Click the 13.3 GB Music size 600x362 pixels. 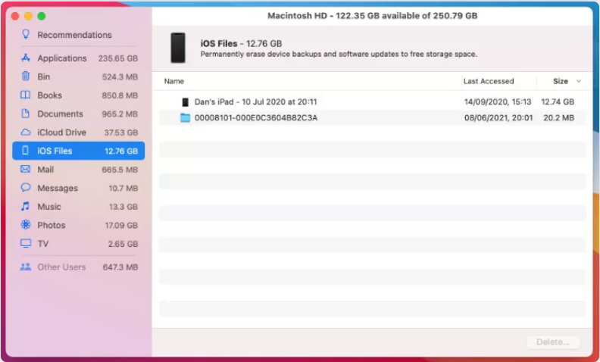(x=123, y=207)
